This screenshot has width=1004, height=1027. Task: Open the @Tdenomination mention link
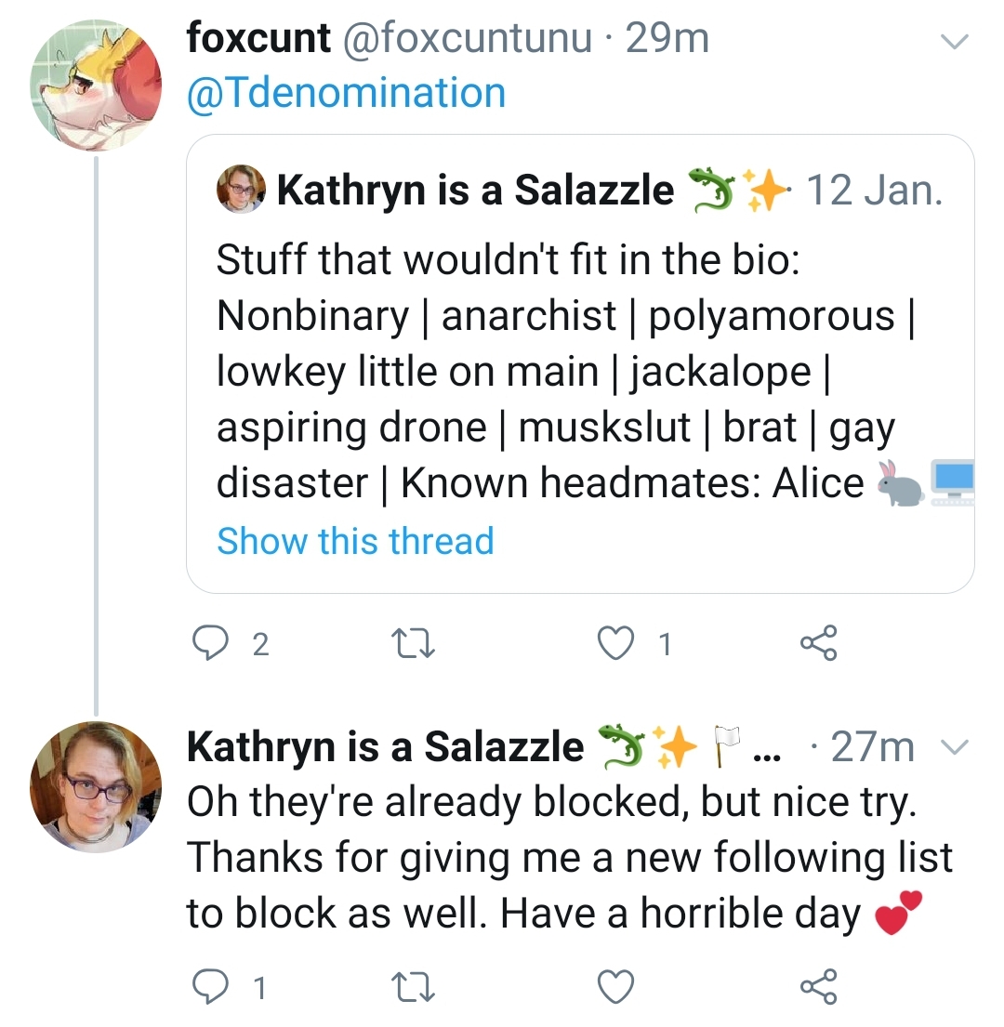coord(347,93)
